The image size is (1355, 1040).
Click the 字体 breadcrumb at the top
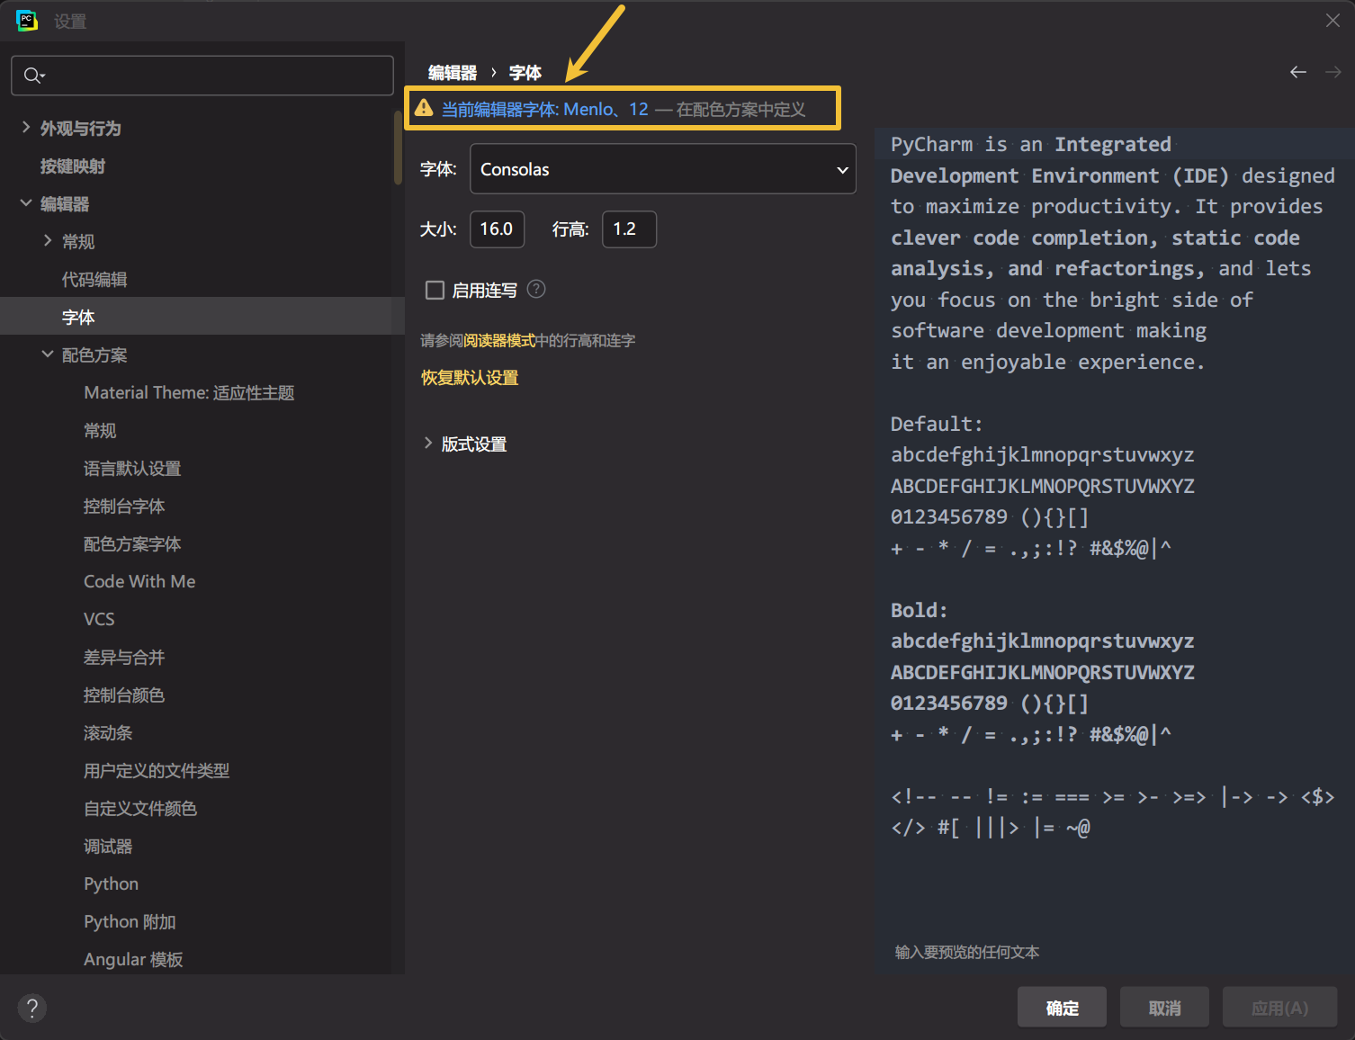coord(525,73)
